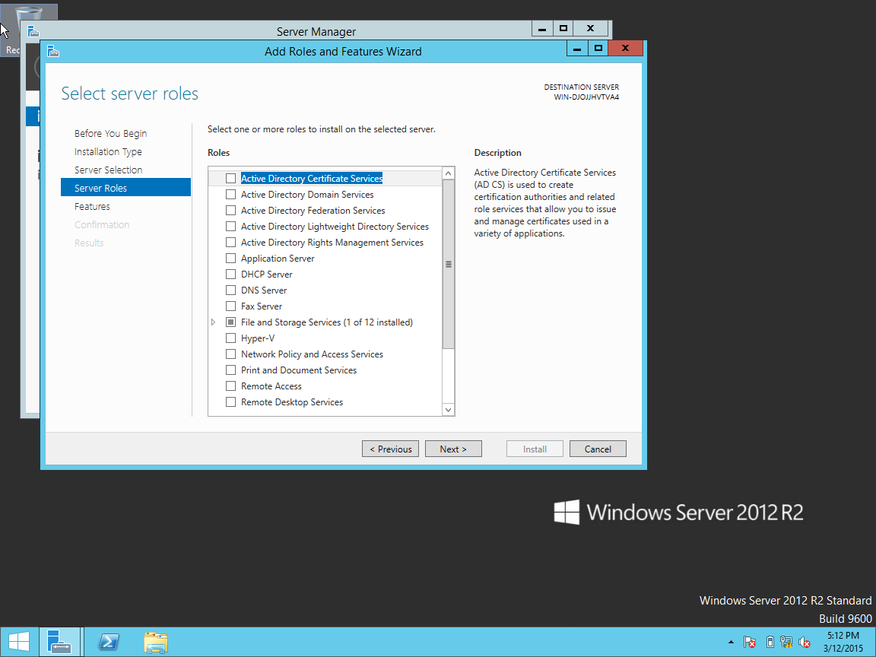Tick the DHCP Server checkbox
This screenshot has width=876, height=657.
(230, 275)
